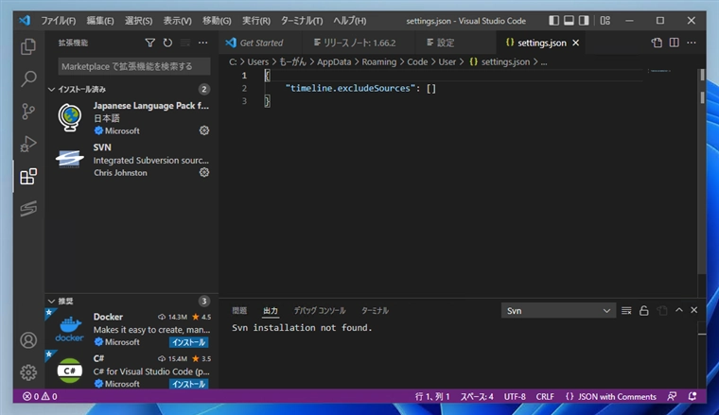Open the feedback icon in status bar
The image size is (719, 415).
(672, 396)
